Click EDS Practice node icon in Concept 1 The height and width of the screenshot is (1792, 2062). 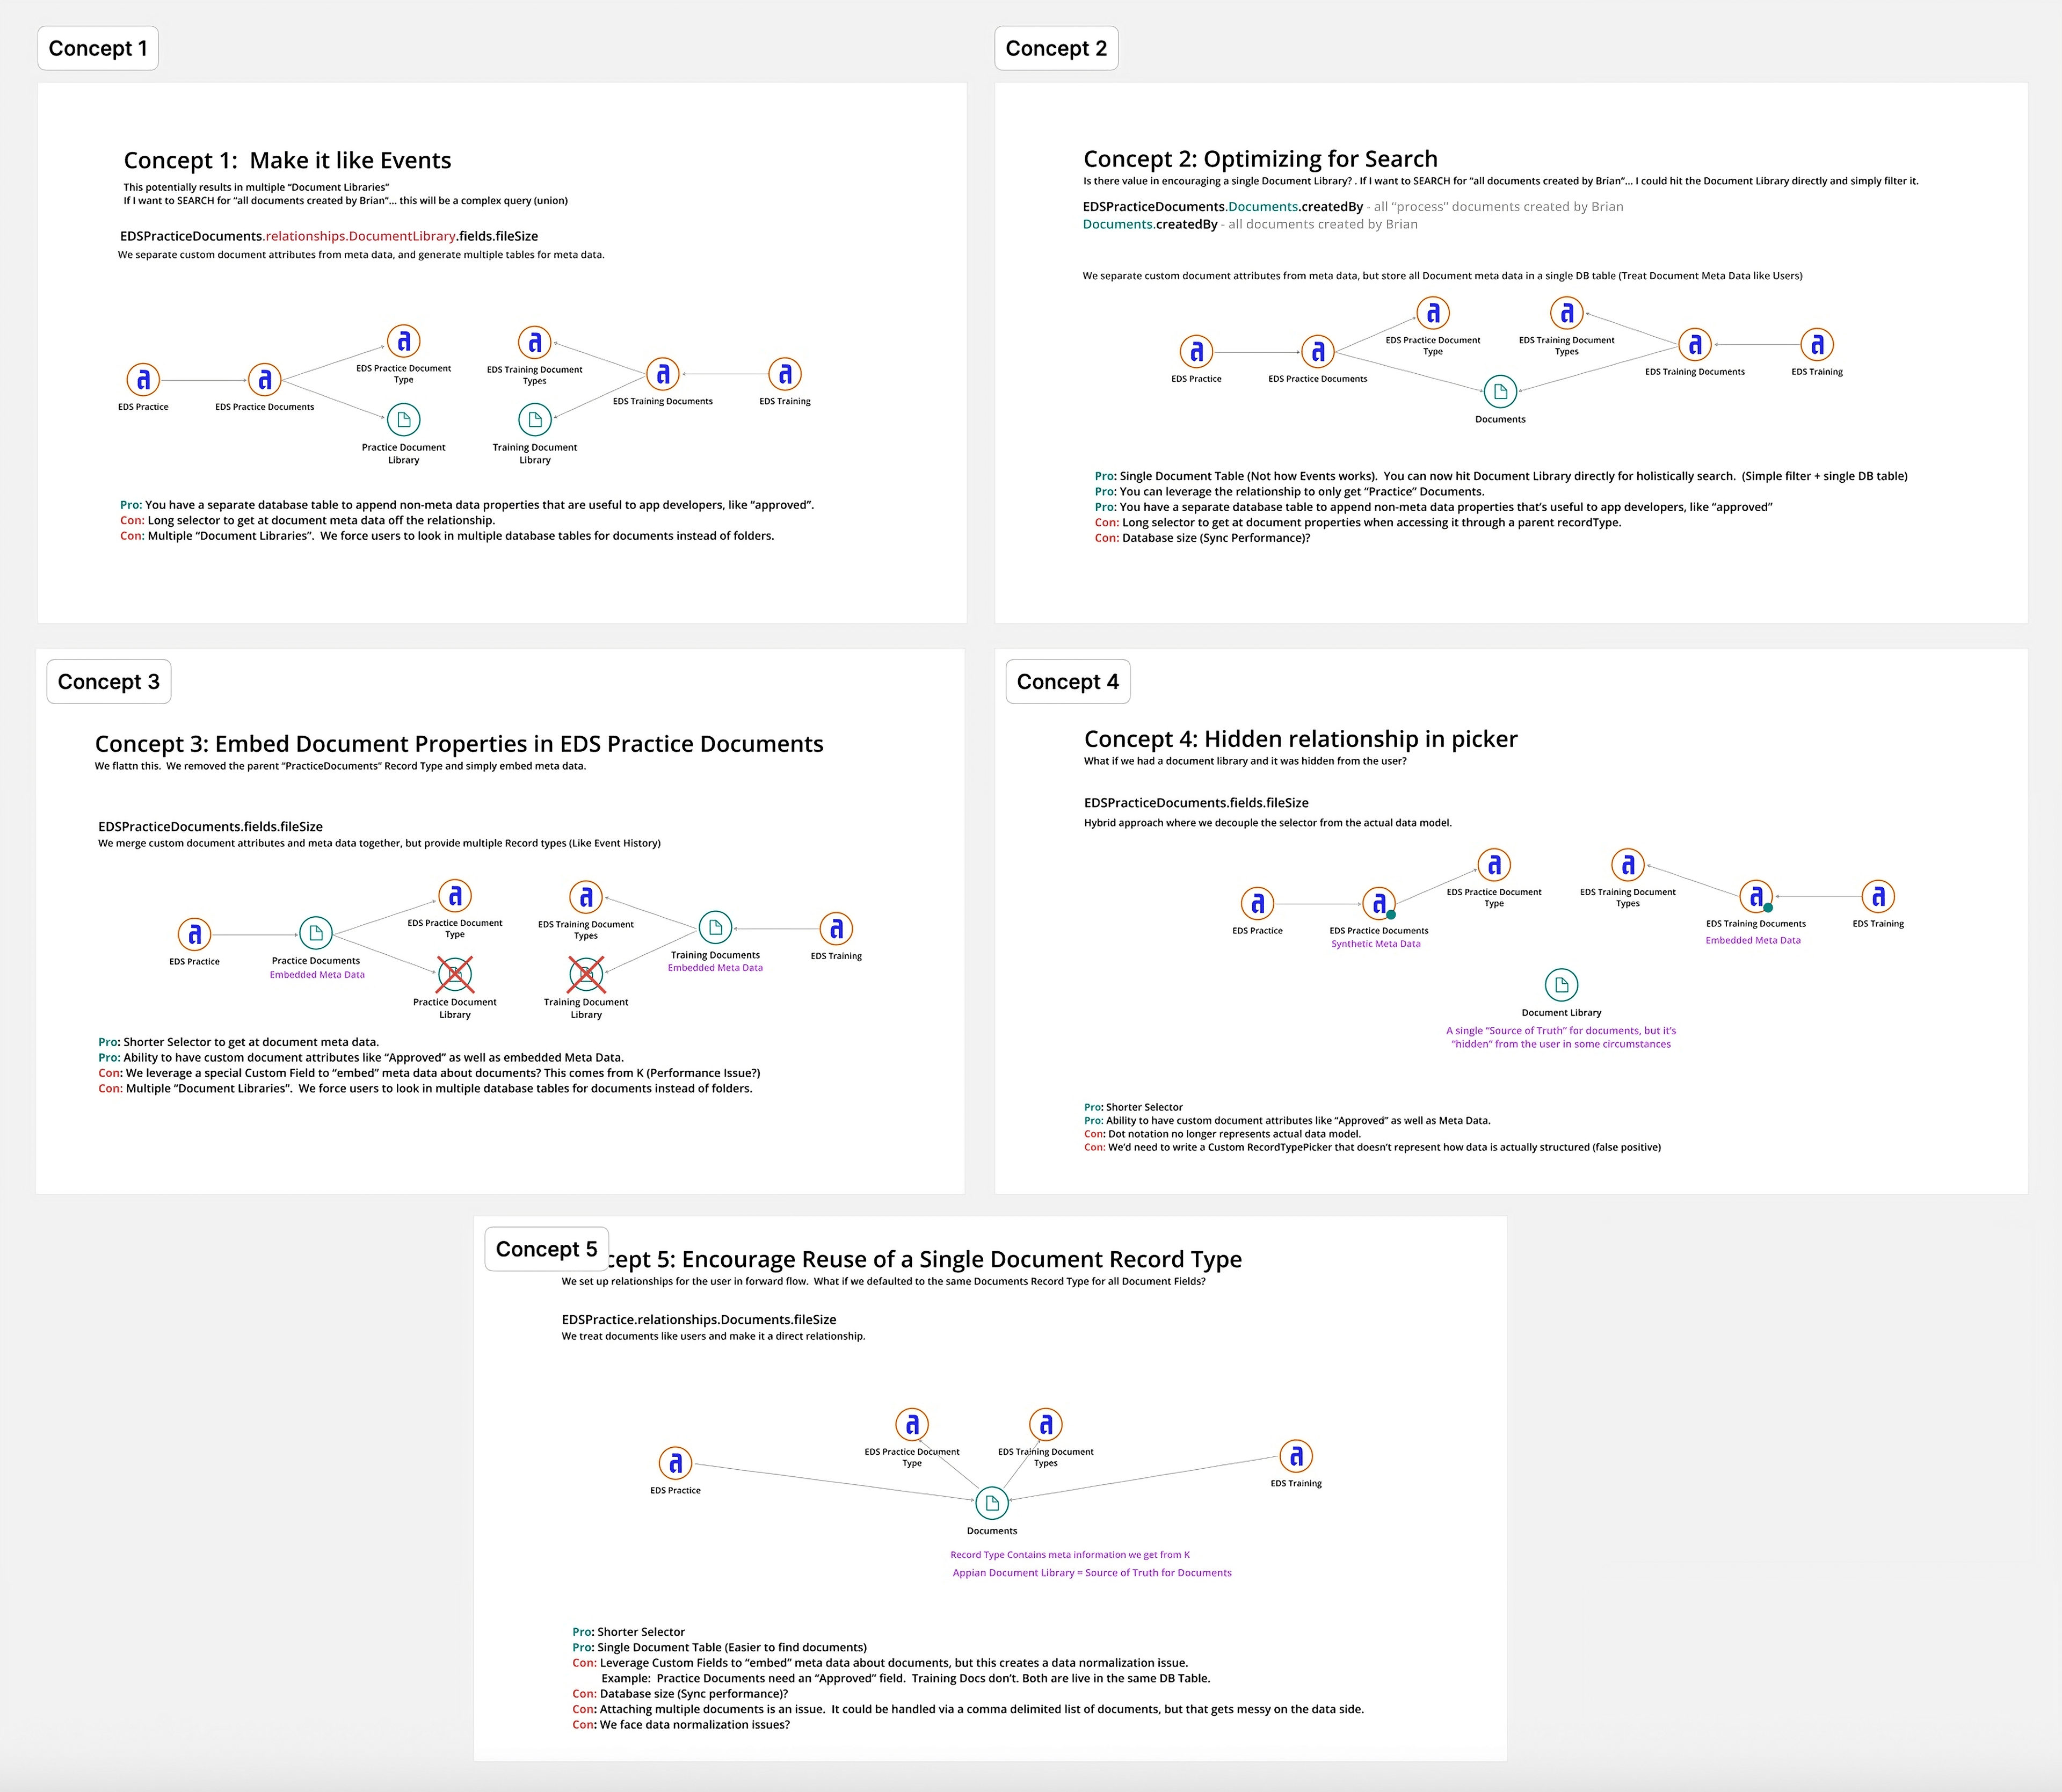[144, 380]
